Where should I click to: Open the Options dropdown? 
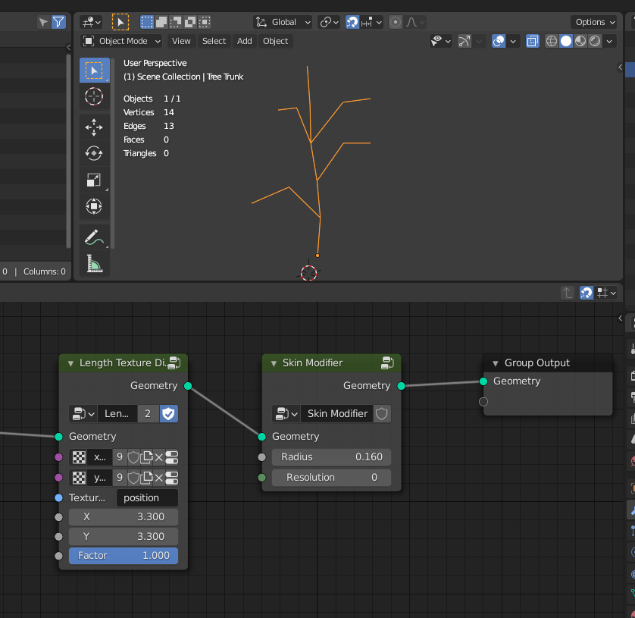click(593, 22)
